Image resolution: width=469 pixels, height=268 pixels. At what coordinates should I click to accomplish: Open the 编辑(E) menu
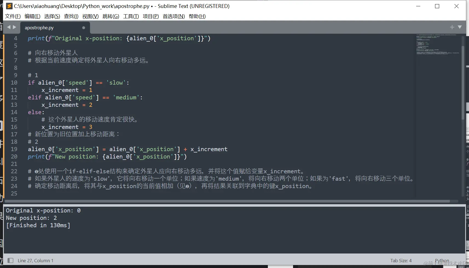(x=32, y=16)
